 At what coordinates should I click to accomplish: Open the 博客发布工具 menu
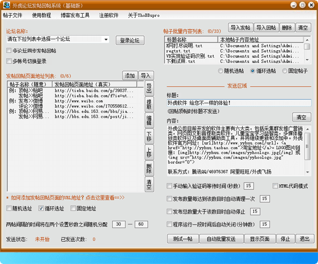tap(75, 15)
